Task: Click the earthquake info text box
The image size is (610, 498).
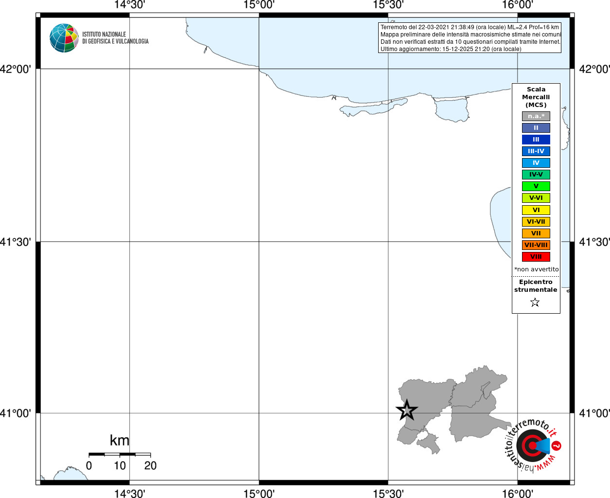Action: click(470, 38)
